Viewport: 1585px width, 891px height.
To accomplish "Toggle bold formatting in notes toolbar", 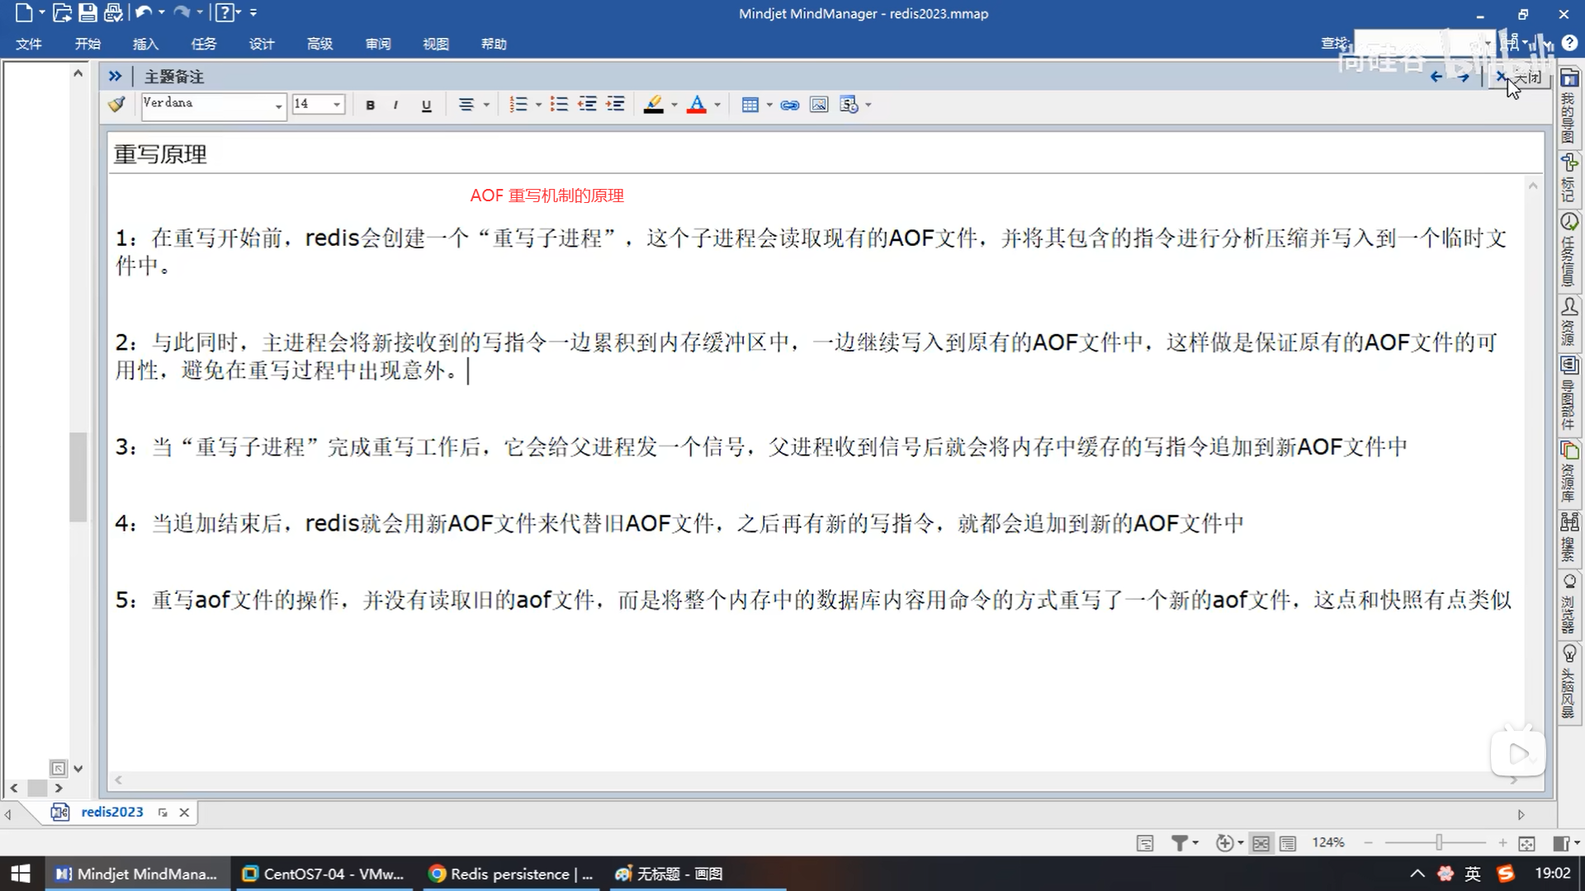I will tap(370, 105).
